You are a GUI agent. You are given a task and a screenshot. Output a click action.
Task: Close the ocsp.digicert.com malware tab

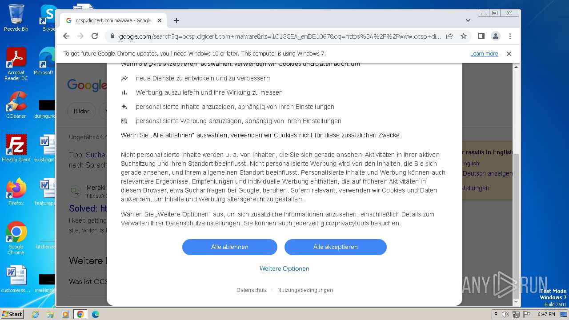tap(160, 20)
